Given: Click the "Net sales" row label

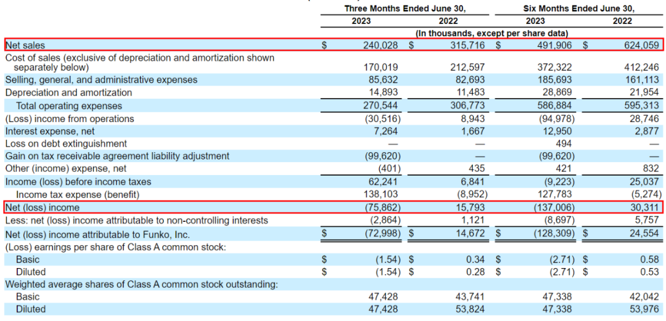Looking at the screenshot, I should click(25, 45).
